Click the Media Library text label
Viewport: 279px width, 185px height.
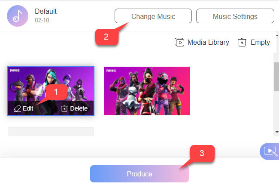pyautogui.click(x=208, y=43)
